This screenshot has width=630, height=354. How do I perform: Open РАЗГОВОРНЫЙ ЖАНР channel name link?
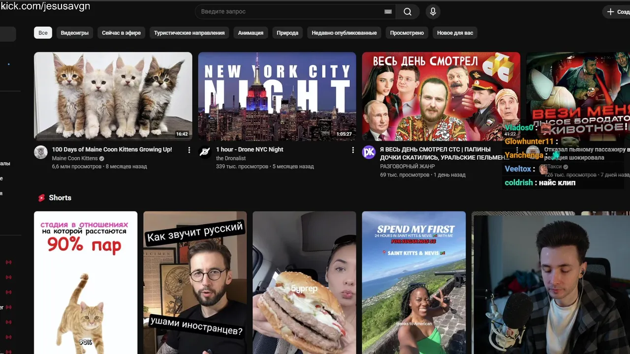pos(408,167)
